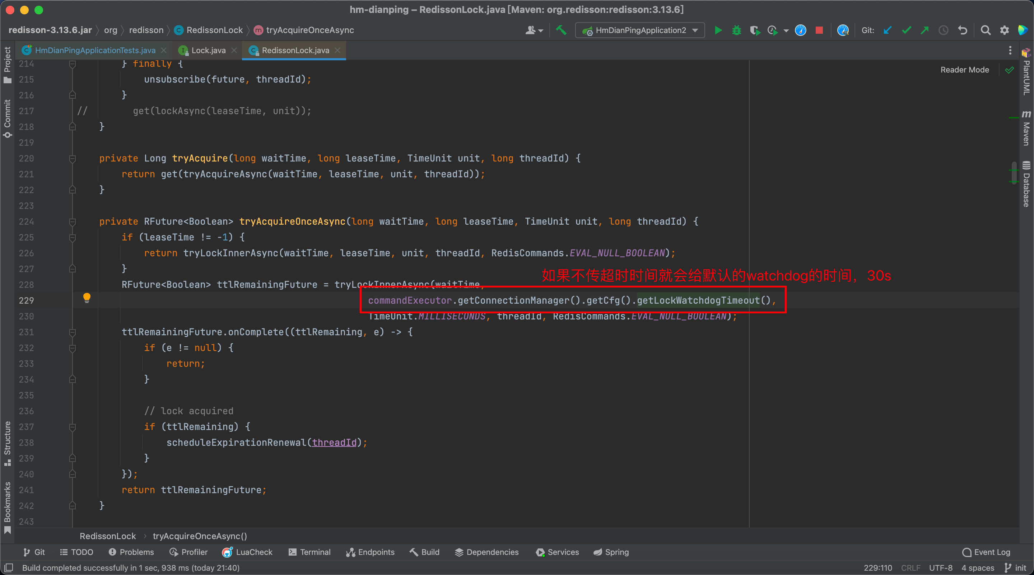Open the Git tool window tab
The width and height of the screenshot is (1034, 575).
click(x=34, y=552)
